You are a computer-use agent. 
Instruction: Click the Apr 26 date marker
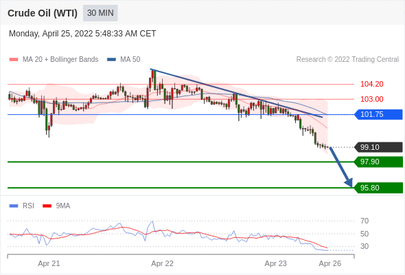330,263
